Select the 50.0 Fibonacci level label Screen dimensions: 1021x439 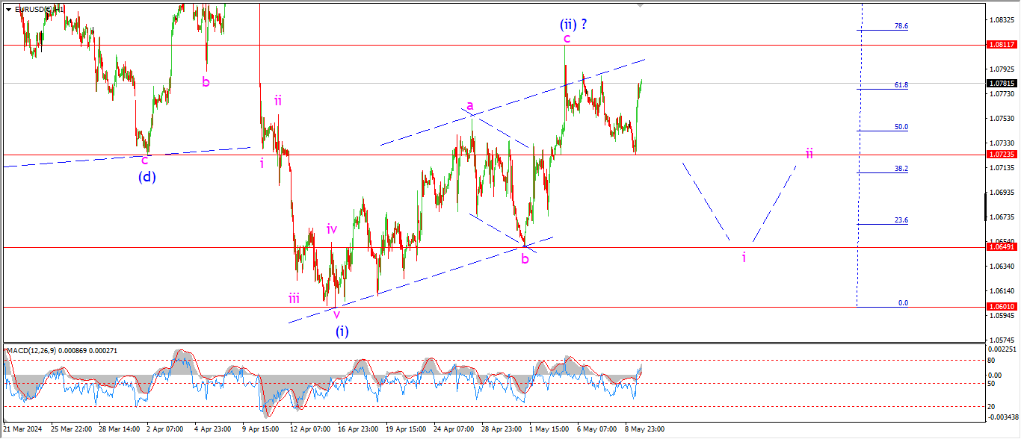(901, 127)
